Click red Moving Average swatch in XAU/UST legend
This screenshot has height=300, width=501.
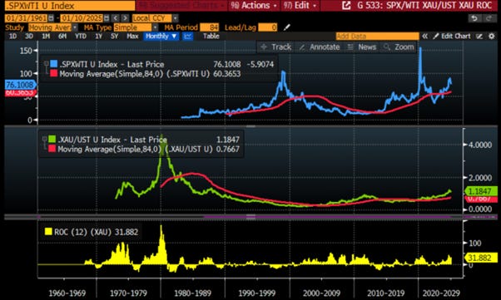[52, 149]
